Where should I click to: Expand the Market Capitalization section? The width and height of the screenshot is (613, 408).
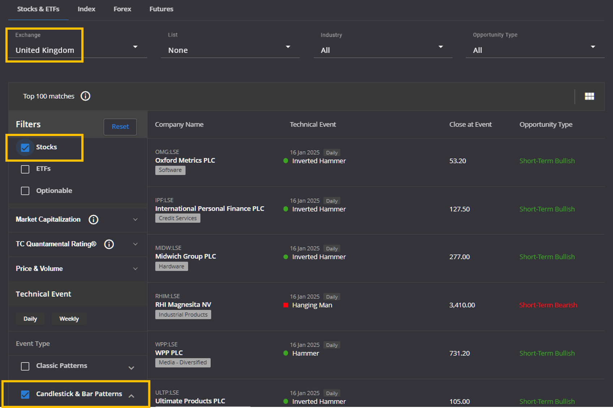(x=136, y=220)
